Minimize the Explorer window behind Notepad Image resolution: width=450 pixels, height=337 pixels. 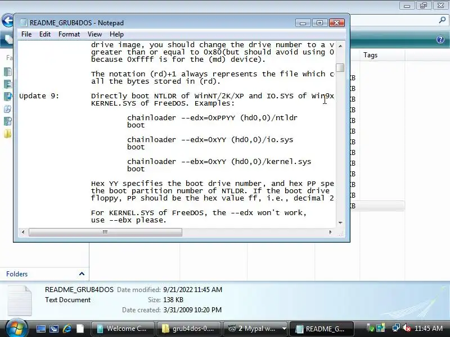coord(407,6)
